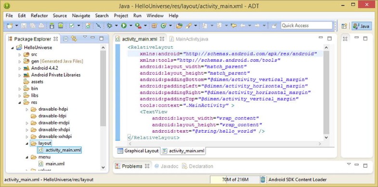This screenshot has height=187, width=378.
Task: Click the Open Type icon
Action: 179,25
